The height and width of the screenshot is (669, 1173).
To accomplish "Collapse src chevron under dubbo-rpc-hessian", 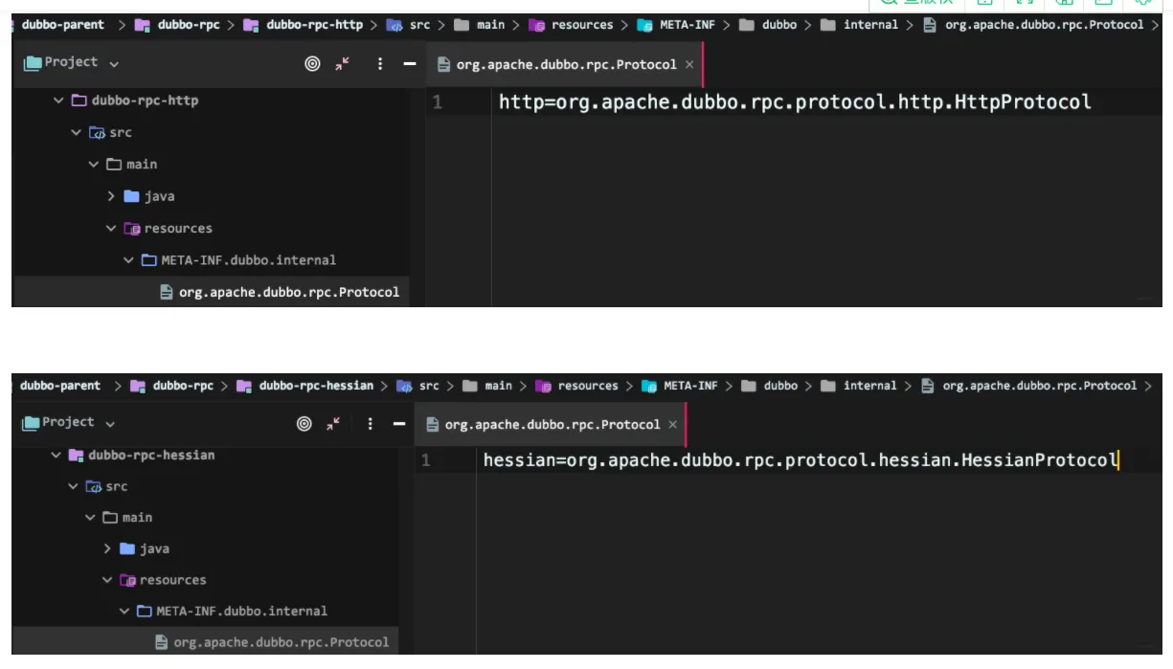I will pyautogui.click(x=74, y=486).
